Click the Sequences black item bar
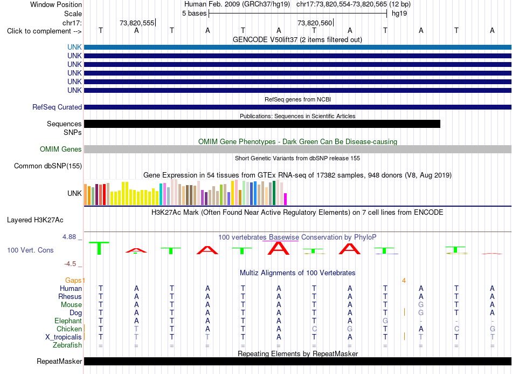The height and width of the screenshot is (374, 512). tap(262, 124)
